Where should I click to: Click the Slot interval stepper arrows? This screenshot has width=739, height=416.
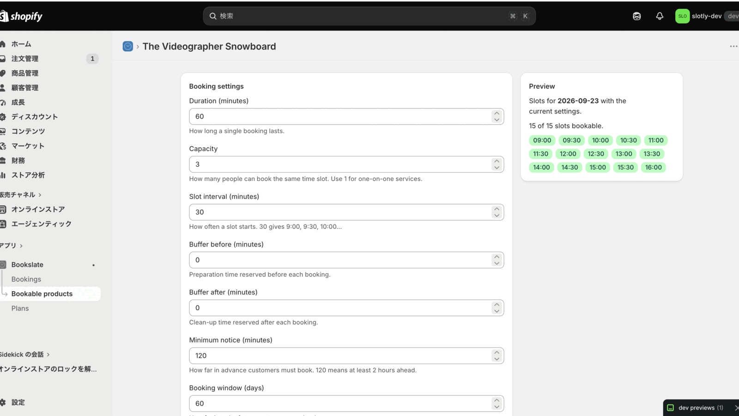(497, 212)
